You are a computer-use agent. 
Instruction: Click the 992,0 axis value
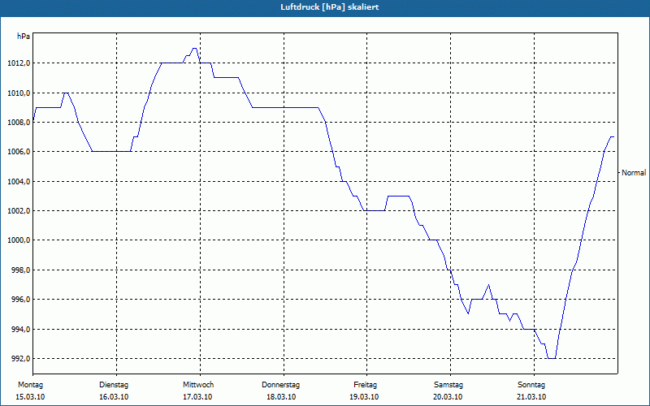click(21, 359)
